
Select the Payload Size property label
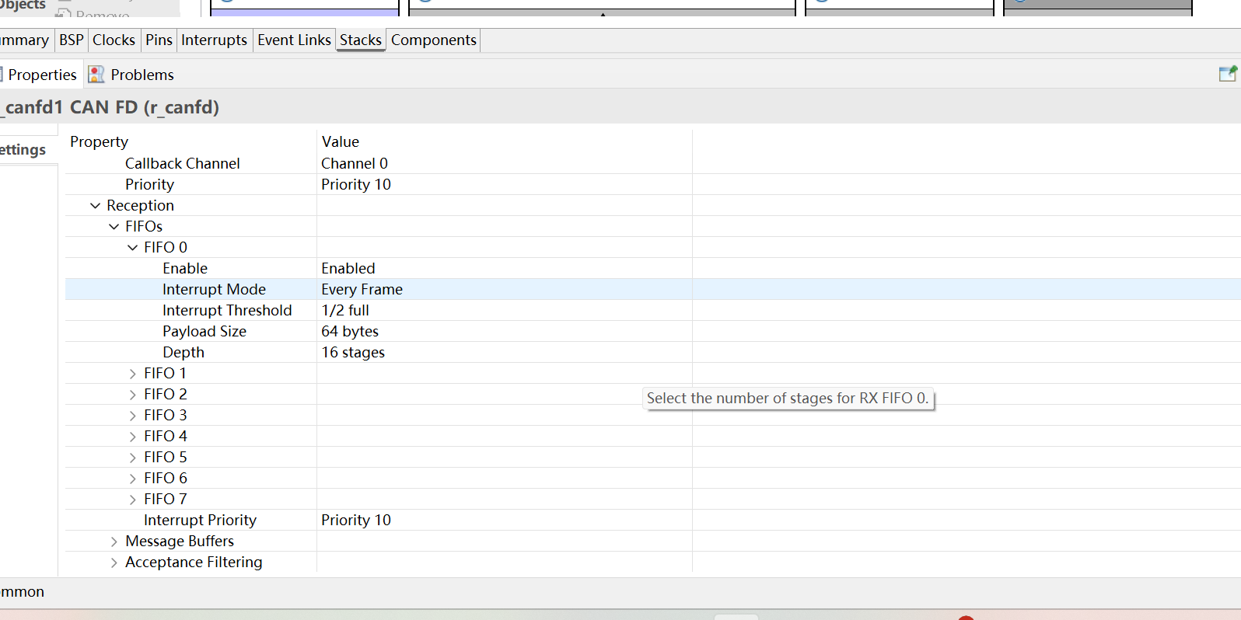205,331
